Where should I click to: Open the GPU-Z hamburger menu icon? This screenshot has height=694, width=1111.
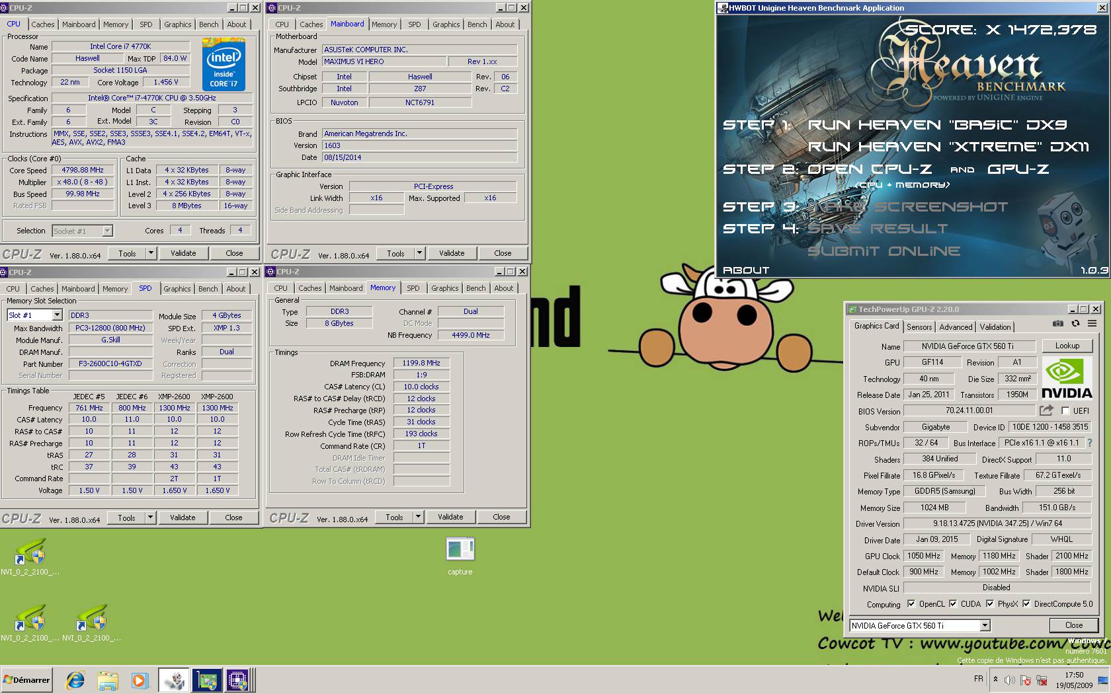click(1092, 324)
